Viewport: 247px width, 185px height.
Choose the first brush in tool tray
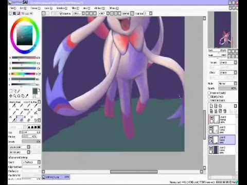pos(12,104)
